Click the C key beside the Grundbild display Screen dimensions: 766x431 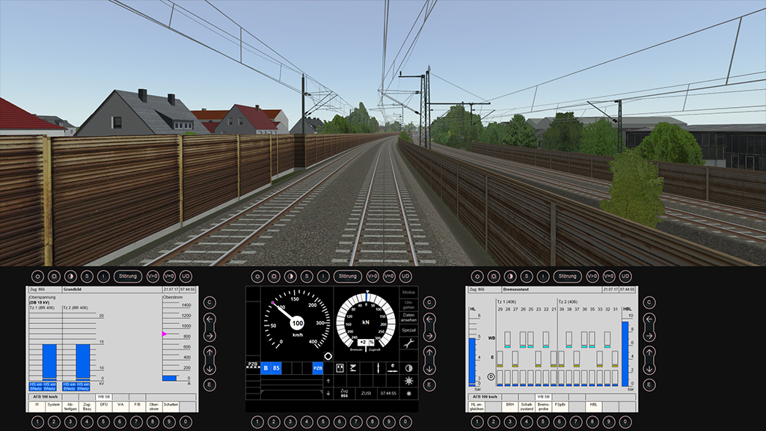pyautogui.click(x=209, y=302)
